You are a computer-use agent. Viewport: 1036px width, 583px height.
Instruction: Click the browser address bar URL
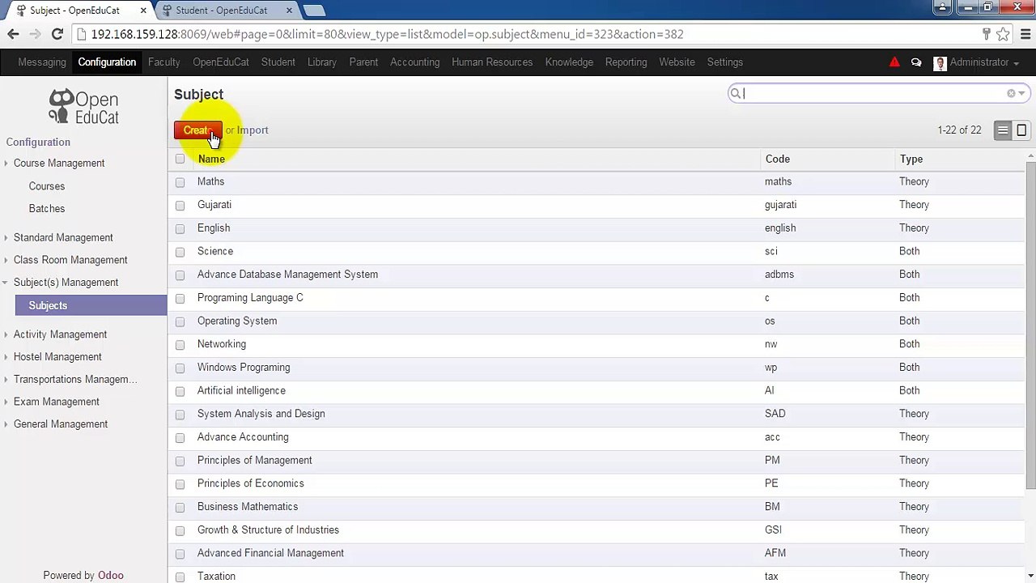coord(387,34)
